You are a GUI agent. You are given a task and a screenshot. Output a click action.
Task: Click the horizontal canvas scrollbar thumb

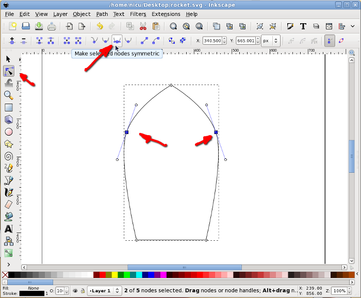tap(185, 268)
